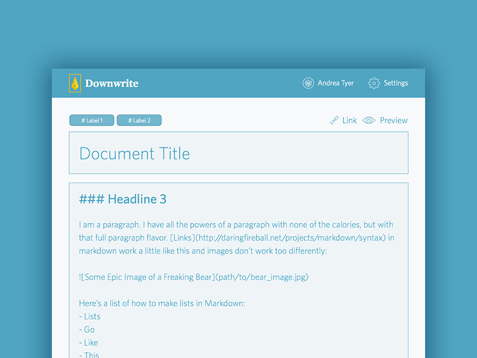Click the '- Lists' list item text
This screenshot has height=358, width=477.
[89, 316]
